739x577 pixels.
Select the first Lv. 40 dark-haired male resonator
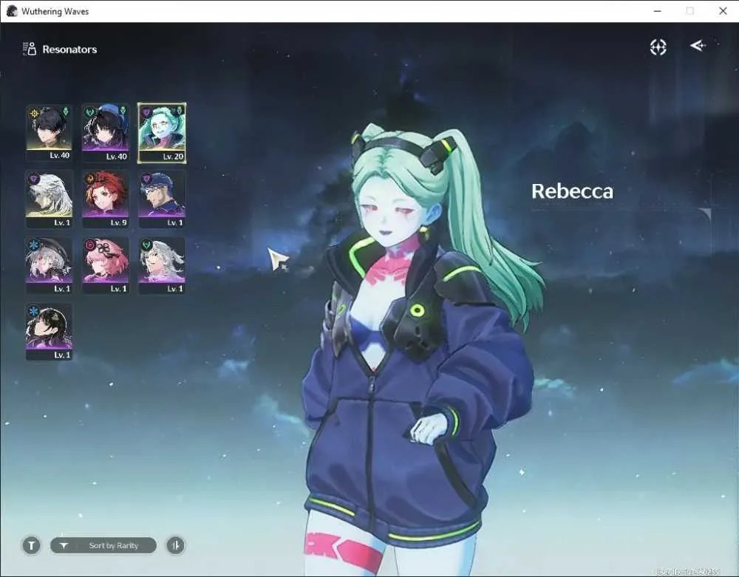tap(49, 133)
